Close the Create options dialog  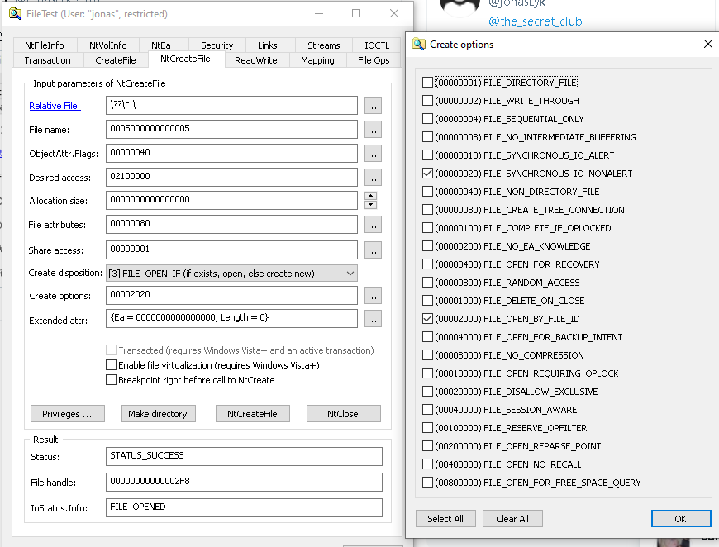coord(708,44)
